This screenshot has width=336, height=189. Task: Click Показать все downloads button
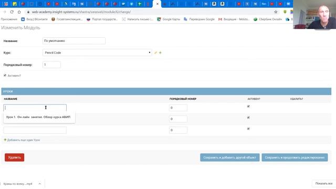(x=324, y=184)
